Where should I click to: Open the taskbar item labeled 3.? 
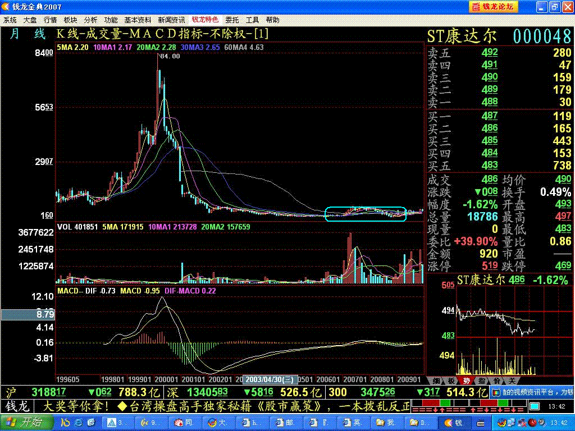[118, 423]
